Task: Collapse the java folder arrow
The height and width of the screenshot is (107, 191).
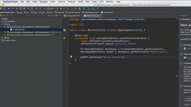Action: click(x=2, y=24)
